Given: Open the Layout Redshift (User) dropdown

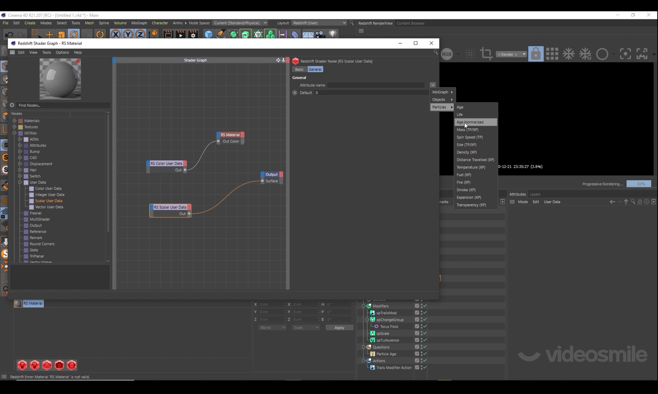Looking at the screenshot, I should pyautogui.click(x=319, y=23).
